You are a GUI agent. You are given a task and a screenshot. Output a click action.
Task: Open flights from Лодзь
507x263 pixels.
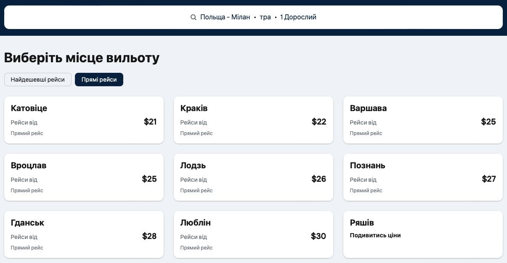[253, 177]
